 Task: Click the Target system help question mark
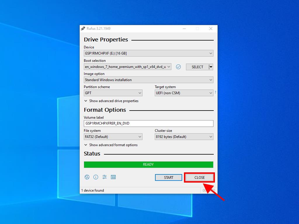[x=215, y=92]
